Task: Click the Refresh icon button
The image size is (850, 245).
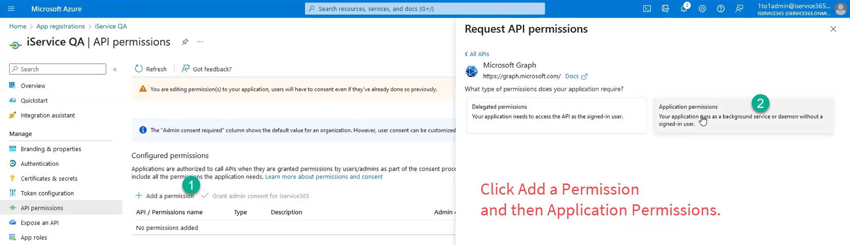Action: click(x=139, y=69)
